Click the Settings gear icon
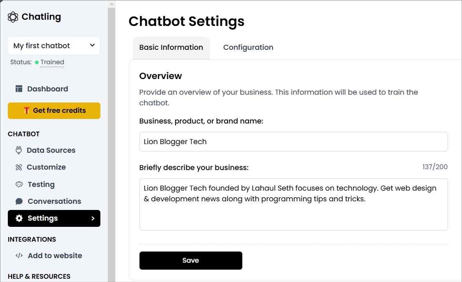The image size is (462, 282). (19, 218)
